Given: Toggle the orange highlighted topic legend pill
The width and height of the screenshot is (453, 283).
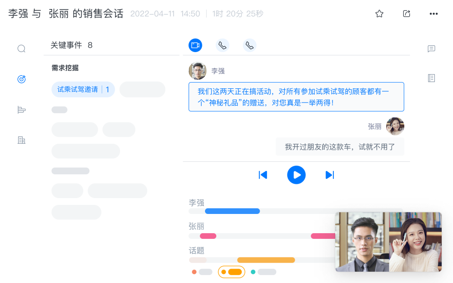Looking at the screenshot, I should (x=231, y=272).
